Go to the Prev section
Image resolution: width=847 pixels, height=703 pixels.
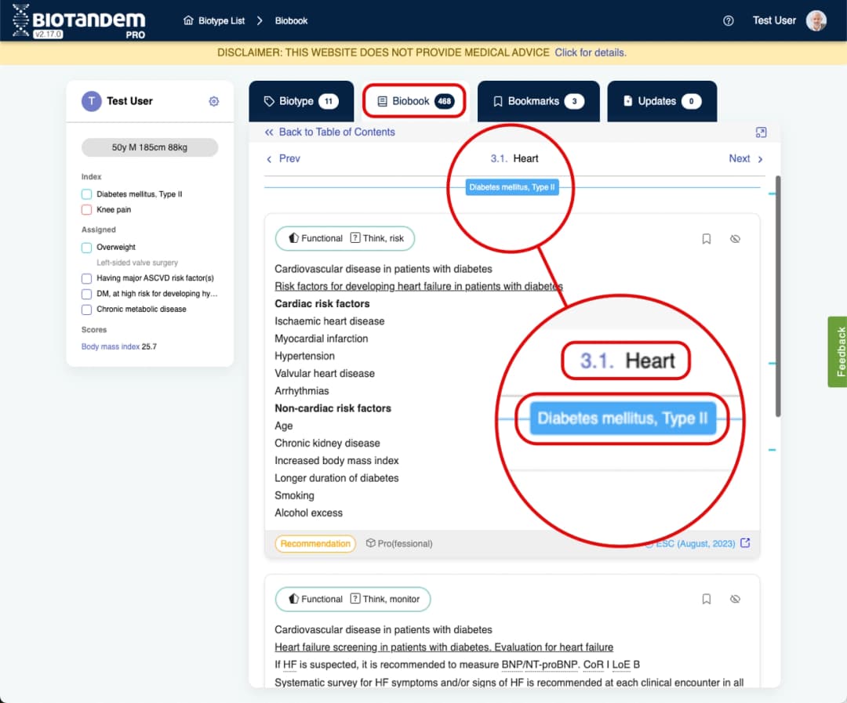tap(283, 158)
